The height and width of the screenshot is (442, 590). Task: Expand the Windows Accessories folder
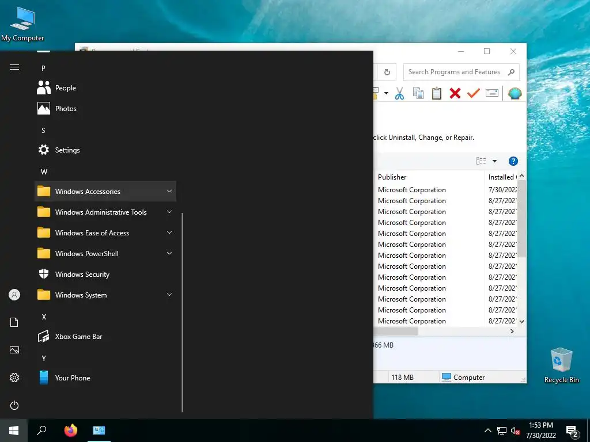[105, 191]
